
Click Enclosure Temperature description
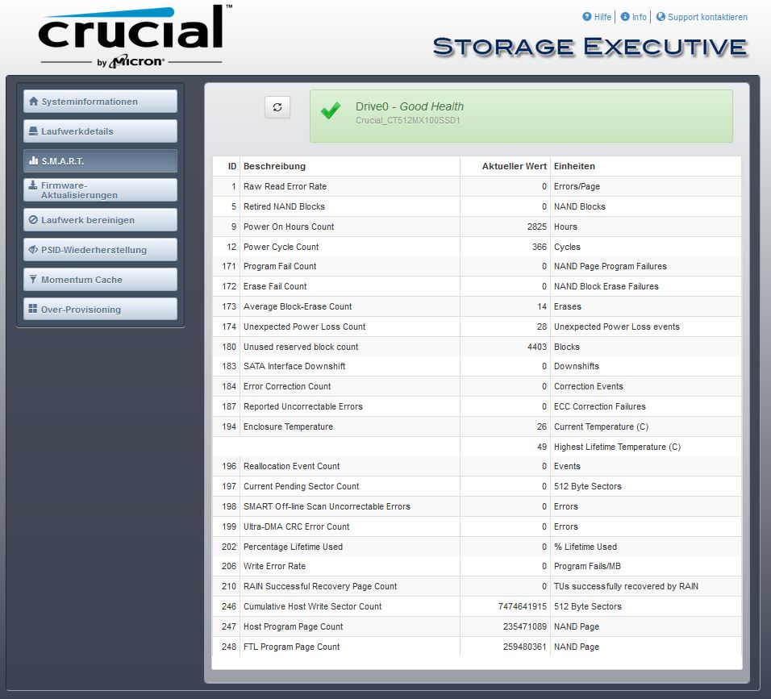pyautogui.click(x=288, y=426)
